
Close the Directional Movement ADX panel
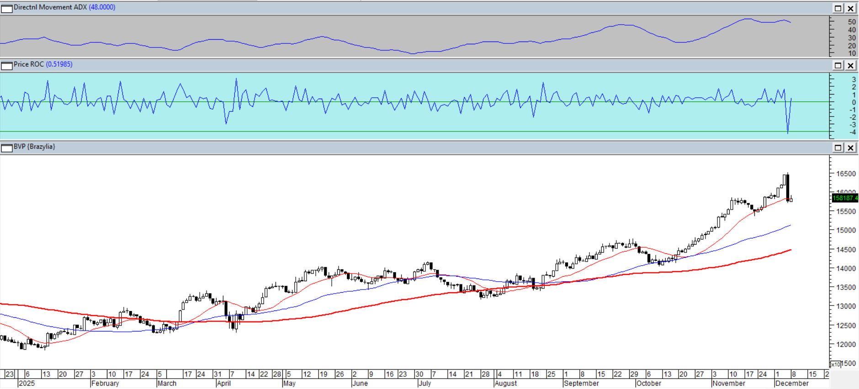click(850, 8)
